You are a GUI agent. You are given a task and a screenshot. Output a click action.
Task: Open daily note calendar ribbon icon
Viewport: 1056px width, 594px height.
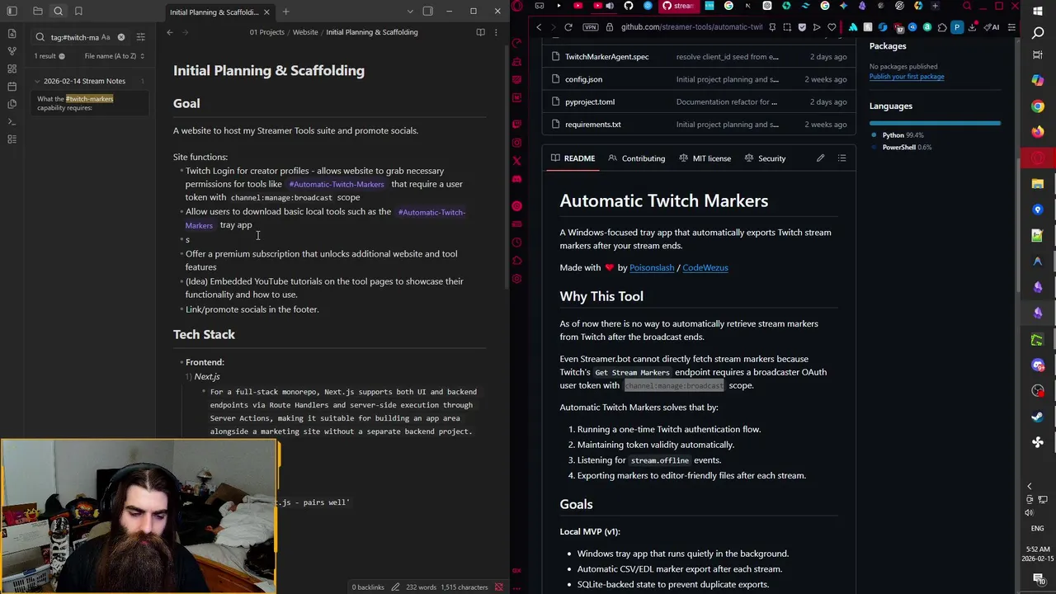pos(12,86)
